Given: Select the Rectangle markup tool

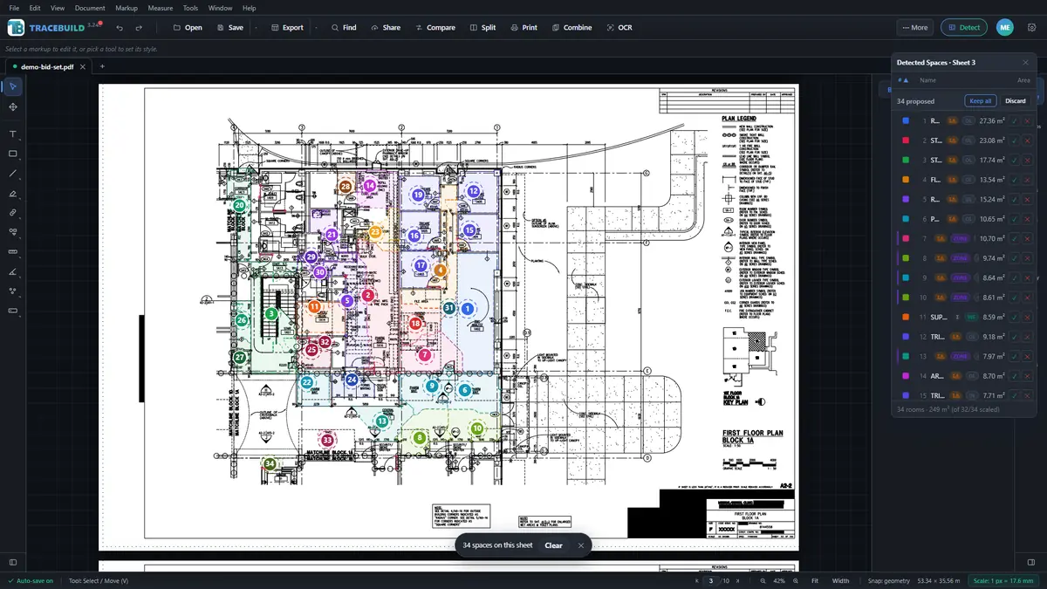Looking at the screenshot, I should tap(12, 154).
